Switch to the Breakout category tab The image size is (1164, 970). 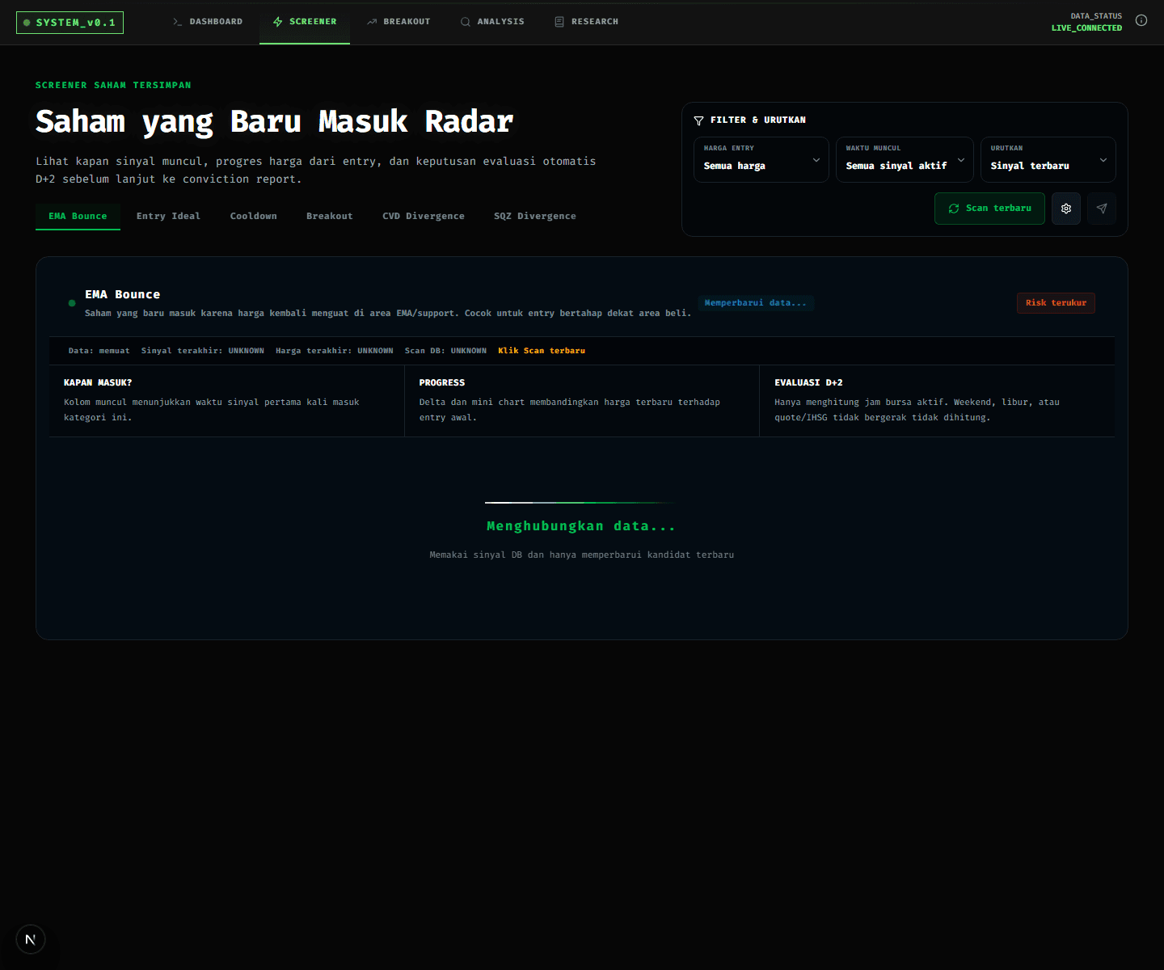click(329, 217)
